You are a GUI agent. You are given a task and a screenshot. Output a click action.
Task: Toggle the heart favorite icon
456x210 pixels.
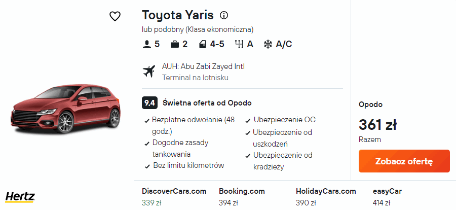coord(115,16)
